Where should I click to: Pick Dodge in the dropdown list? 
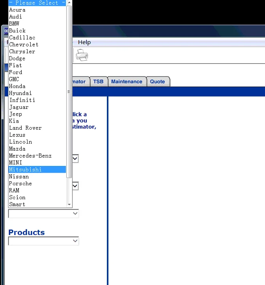(37, 58)
